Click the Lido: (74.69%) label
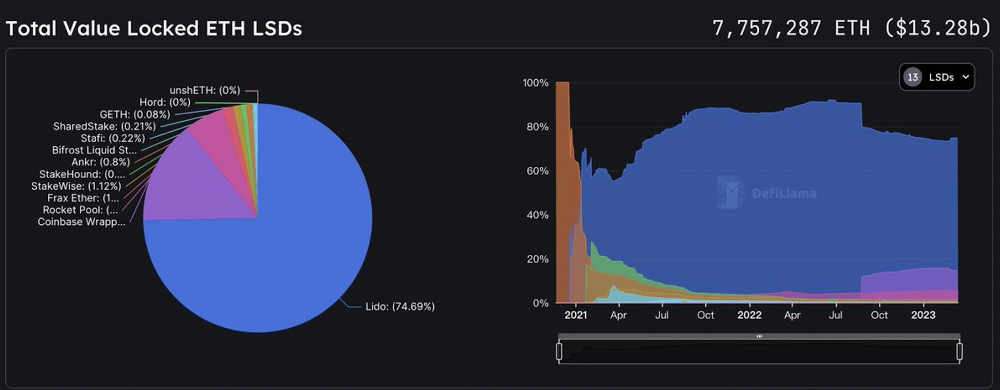 click(400, 306)
